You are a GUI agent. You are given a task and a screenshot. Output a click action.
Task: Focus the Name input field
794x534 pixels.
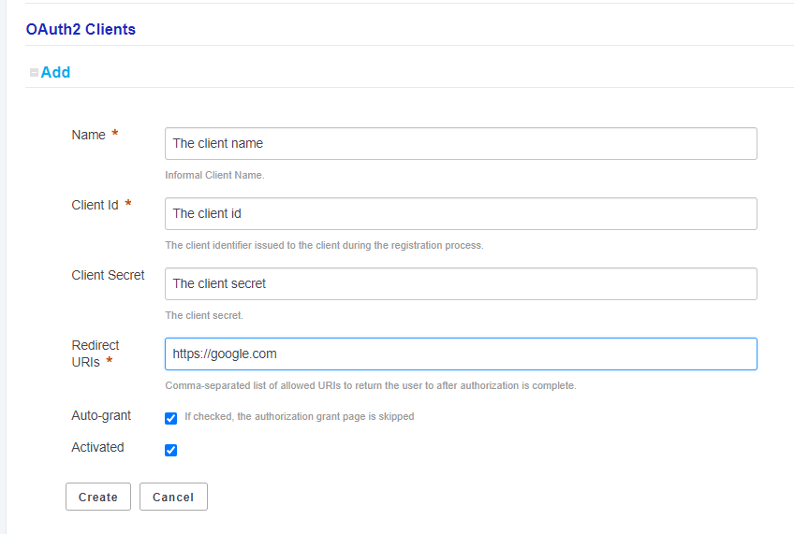click(x=460, y=143)
